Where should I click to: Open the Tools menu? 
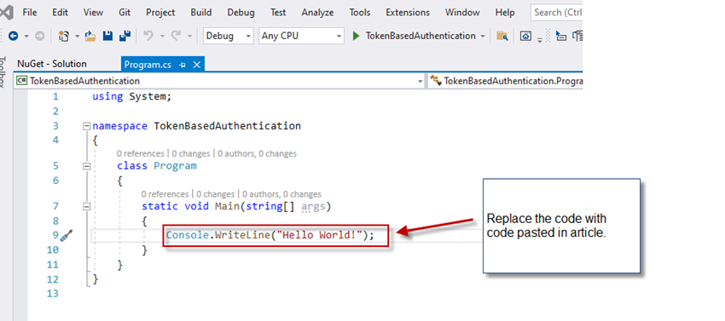tap(359, 13)
